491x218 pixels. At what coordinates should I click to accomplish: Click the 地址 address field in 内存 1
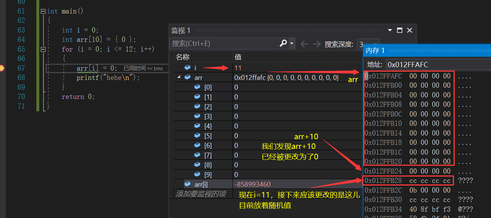click(438, 65)
